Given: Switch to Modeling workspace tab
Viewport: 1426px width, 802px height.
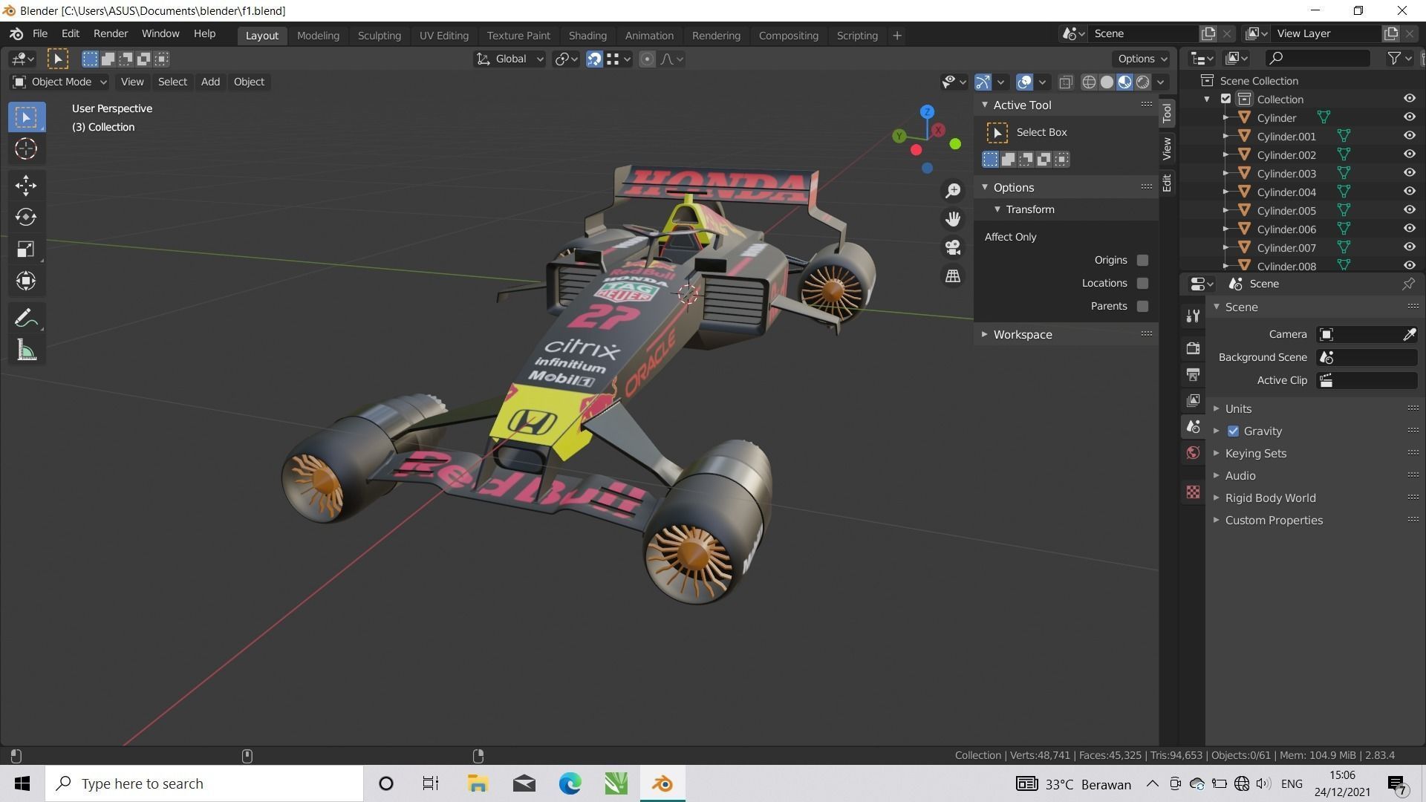Looking at the screenshot, I should (318, 36).
